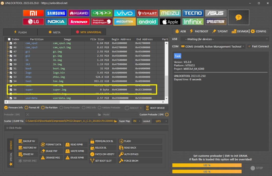The width and height of the screenshot is (272, 176).
Task: Open the Huawei brand section
Action: point(79,13)
